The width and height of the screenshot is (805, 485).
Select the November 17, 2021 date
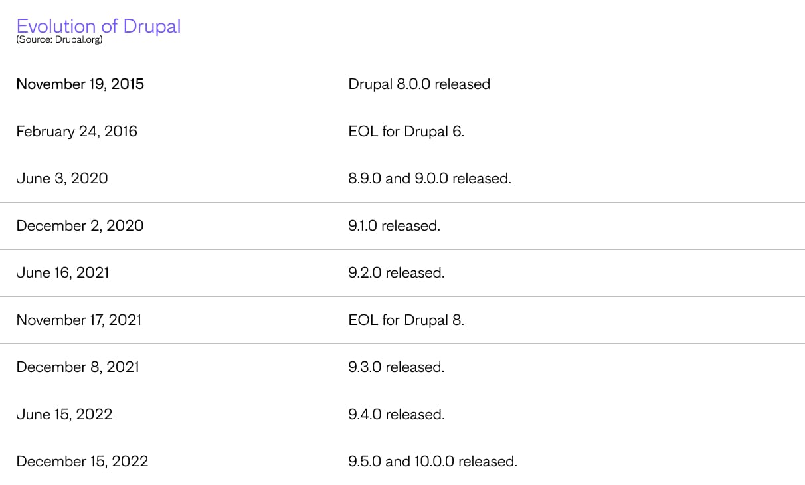79,320
